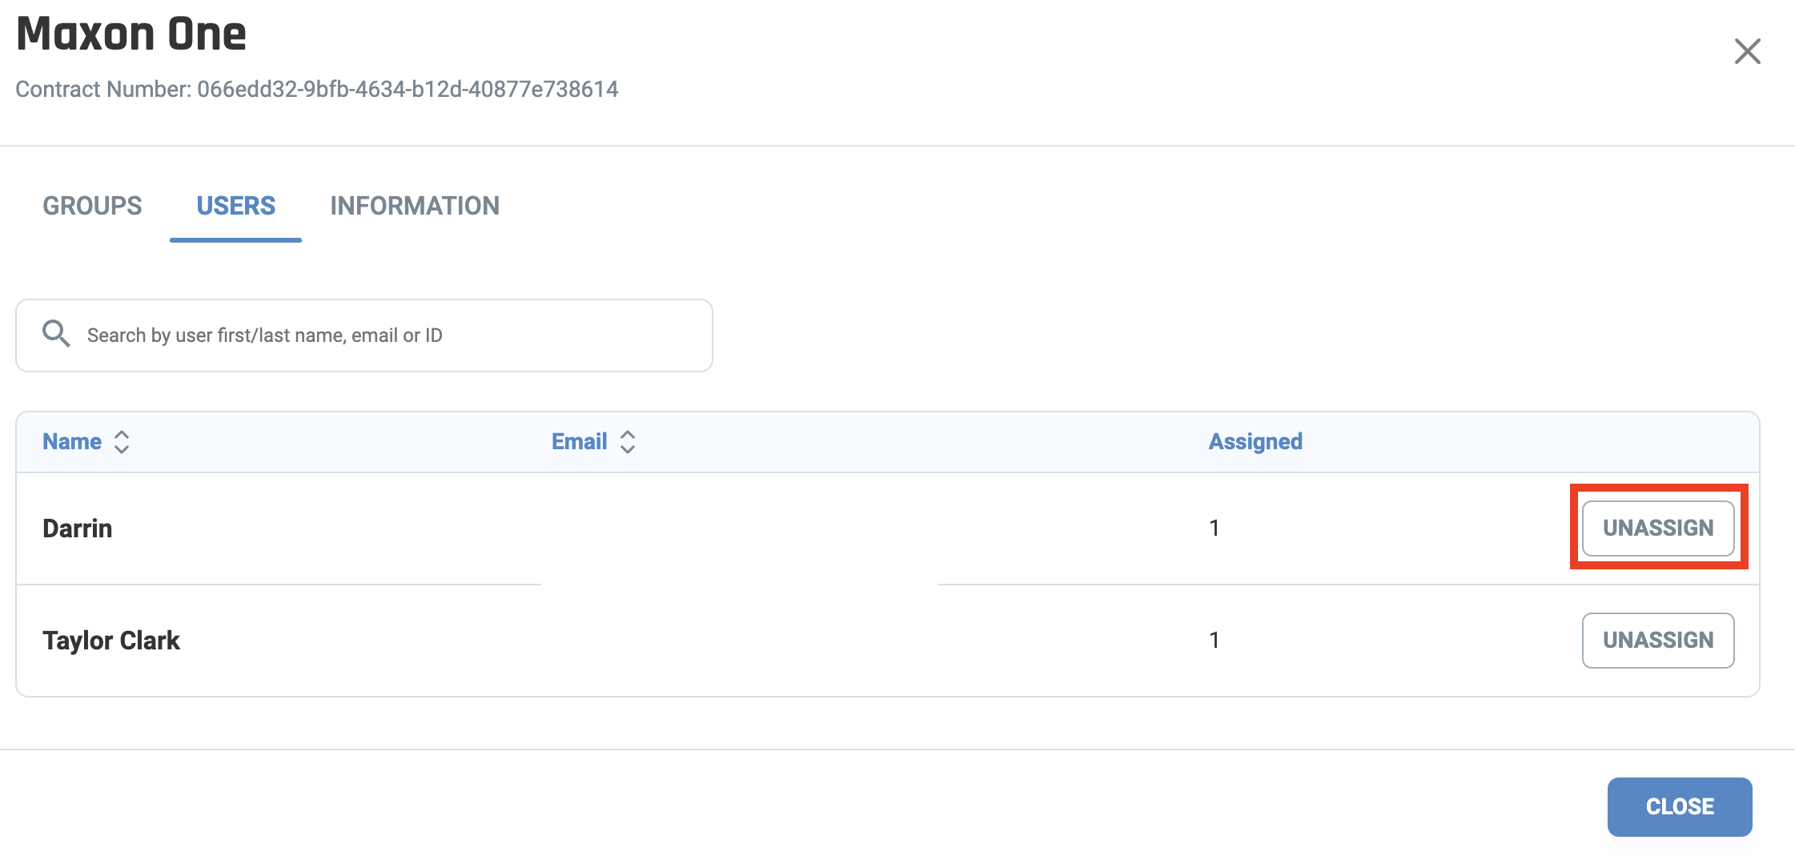The height and width of the screenshot is (860, 1795).
Task: Click the Email column header
Action: pos(580,442)
